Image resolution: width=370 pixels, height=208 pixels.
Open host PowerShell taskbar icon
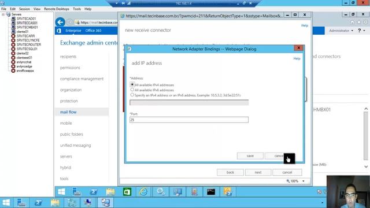[38, 203]
